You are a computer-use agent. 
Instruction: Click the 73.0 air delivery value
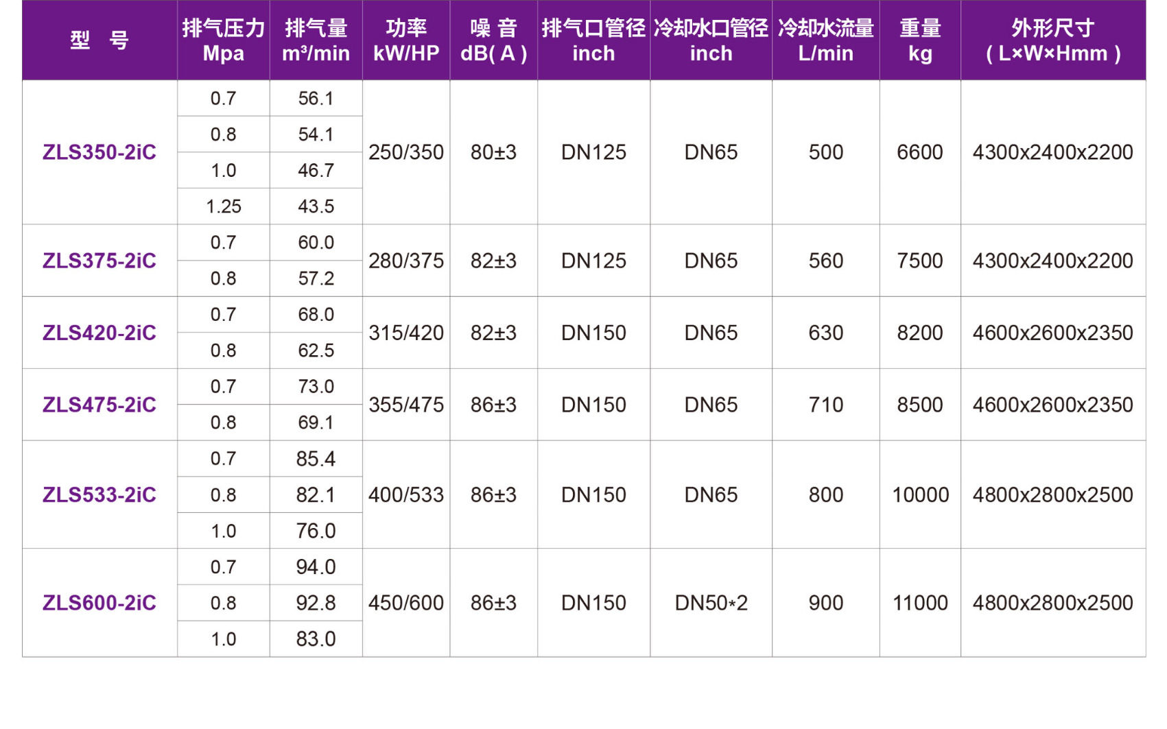pyautogui.click(x=316, y=387)
